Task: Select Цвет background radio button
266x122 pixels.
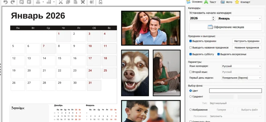Action: click(190, 91)
